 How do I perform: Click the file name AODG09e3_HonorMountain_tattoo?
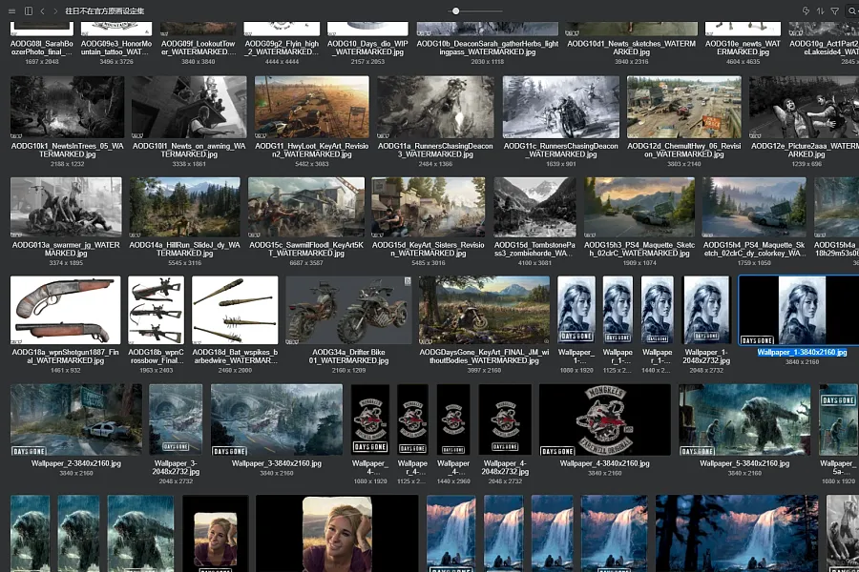pos(116,48)
